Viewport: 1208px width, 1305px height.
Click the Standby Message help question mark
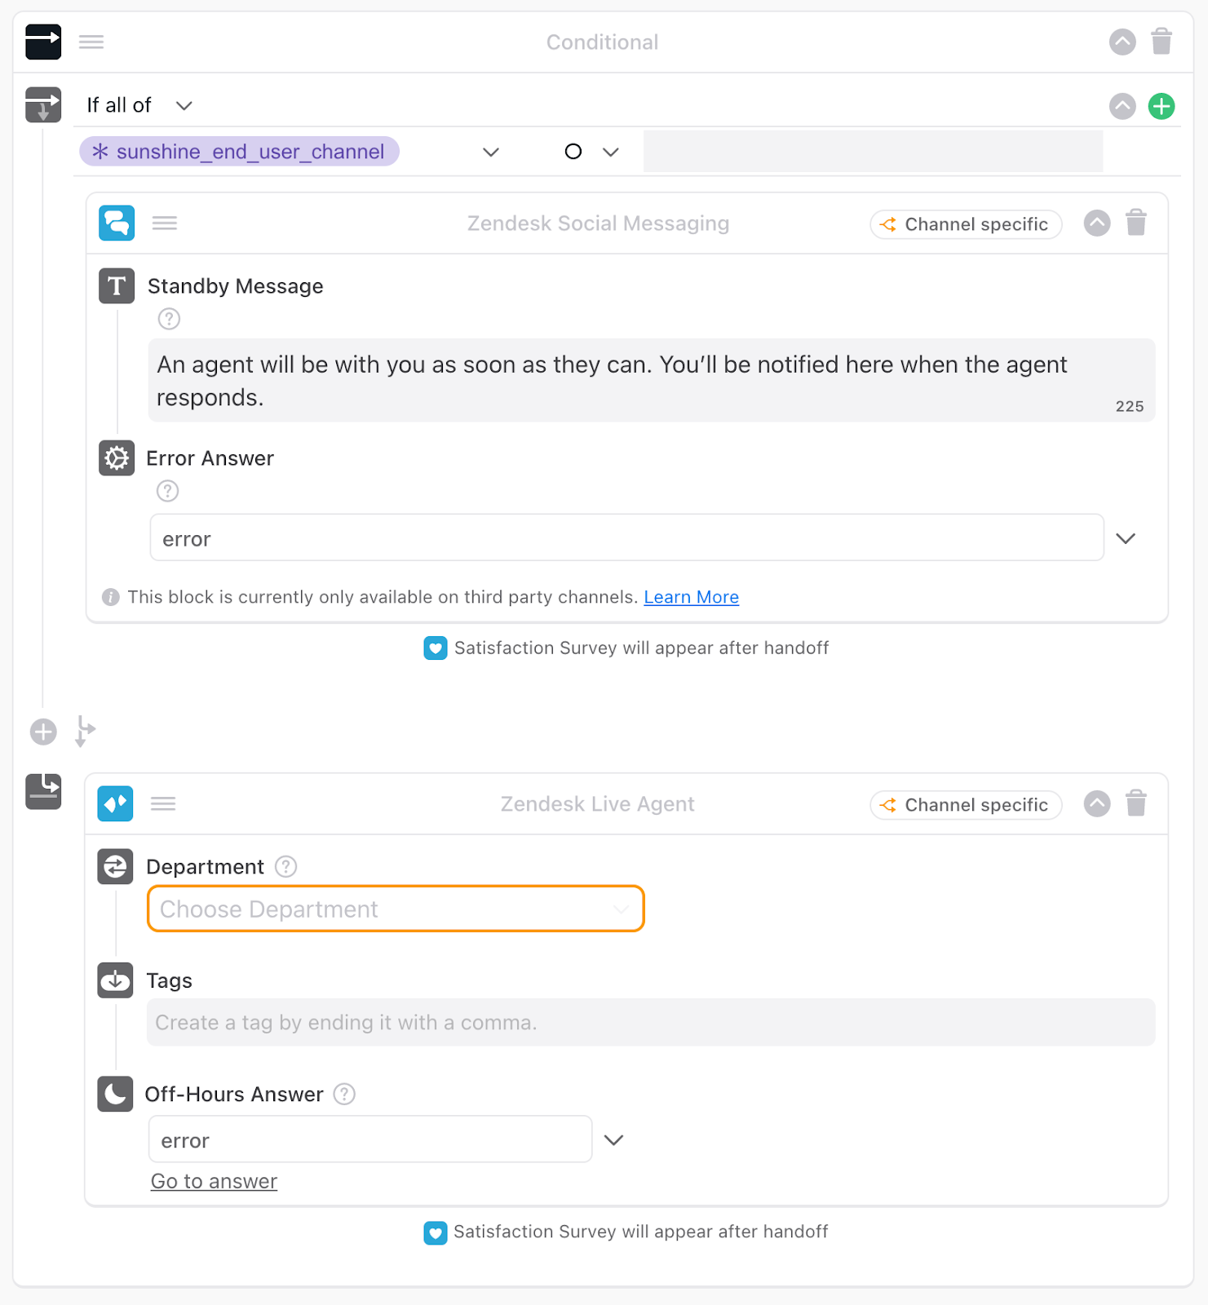point(169,319)
